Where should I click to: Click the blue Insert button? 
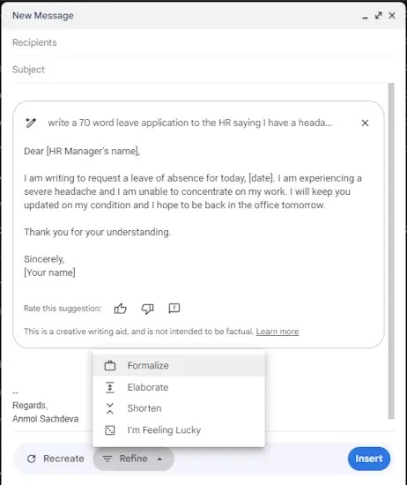point(369,459)
